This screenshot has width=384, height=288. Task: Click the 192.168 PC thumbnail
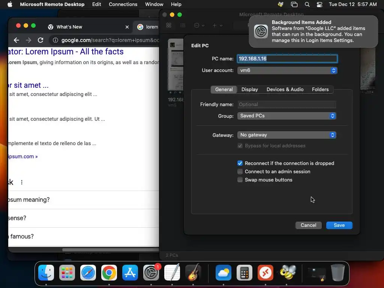click(175, 65)
